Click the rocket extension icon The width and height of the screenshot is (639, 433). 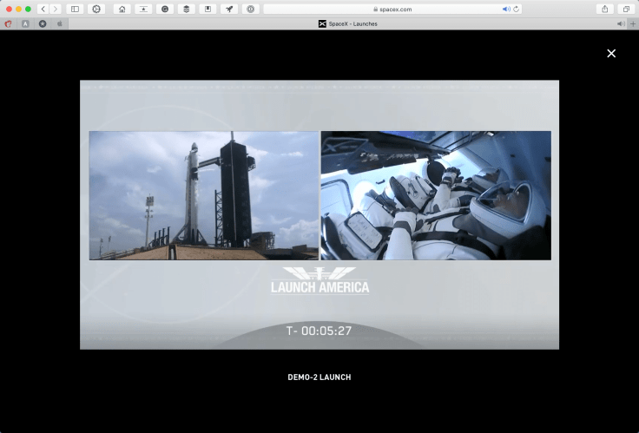(x=229, y=9)
